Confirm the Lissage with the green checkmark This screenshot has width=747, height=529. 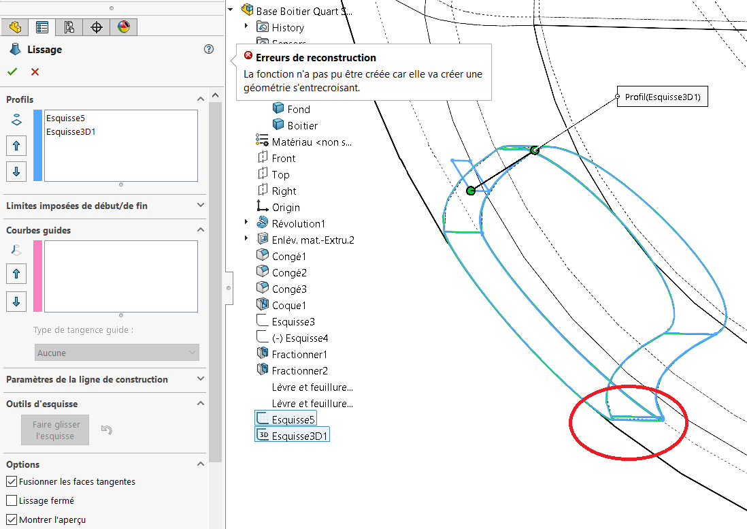[x=12, y=71]
